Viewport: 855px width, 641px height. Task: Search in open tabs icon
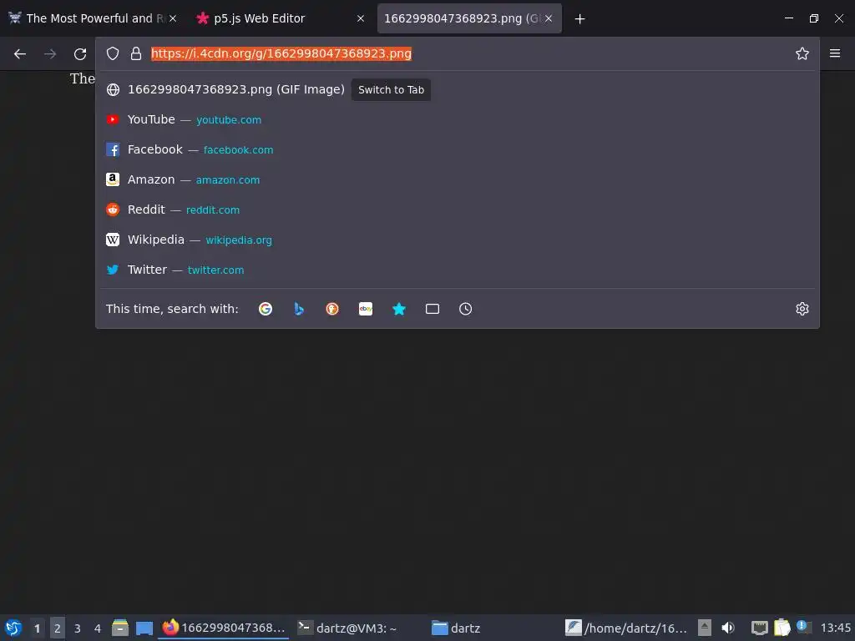pos(433,309)
